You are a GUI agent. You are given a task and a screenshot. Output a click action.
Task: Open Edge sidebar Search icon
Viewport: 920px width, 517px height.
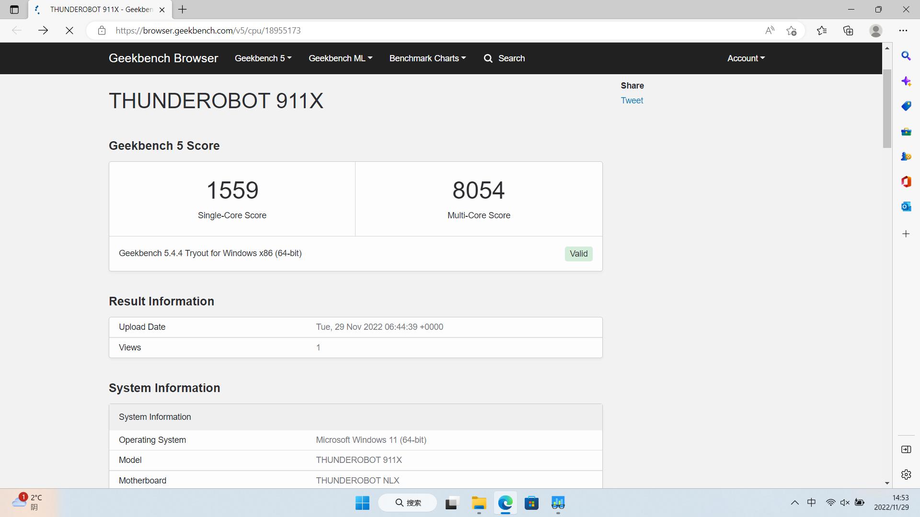tap(906, 56)
